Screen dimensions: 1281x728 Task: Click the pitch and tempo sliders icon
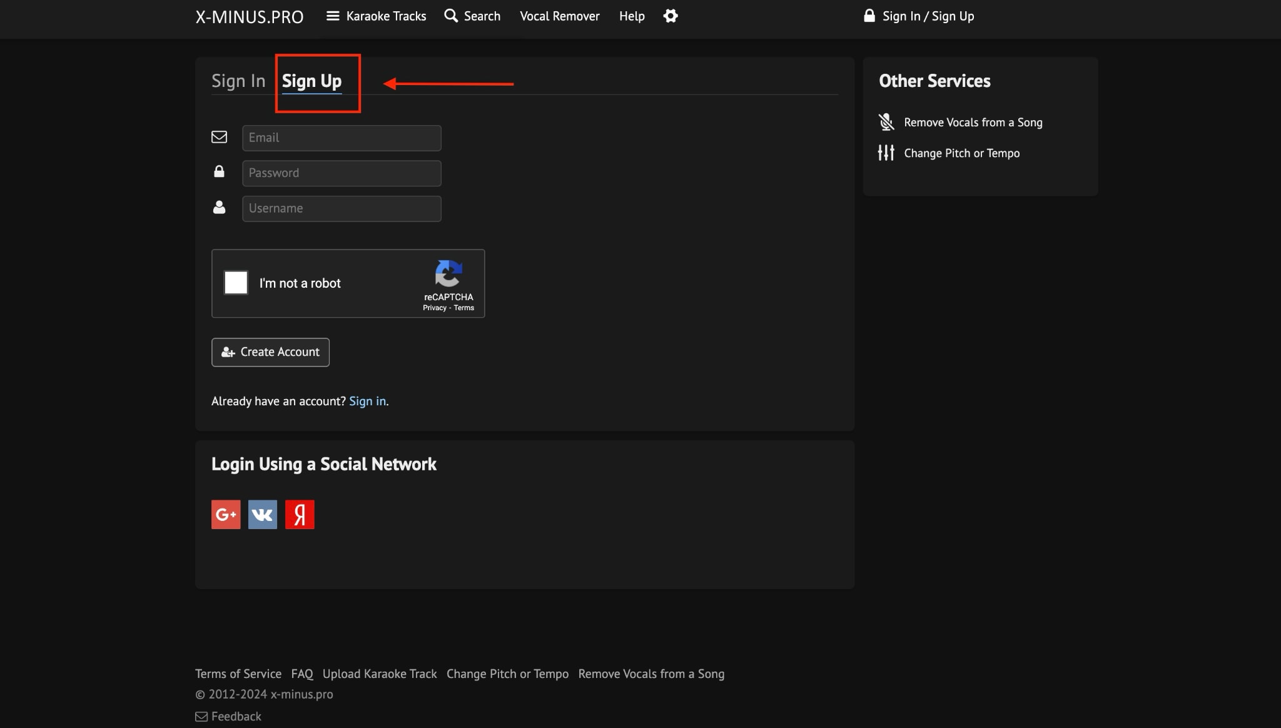(886, 153)
